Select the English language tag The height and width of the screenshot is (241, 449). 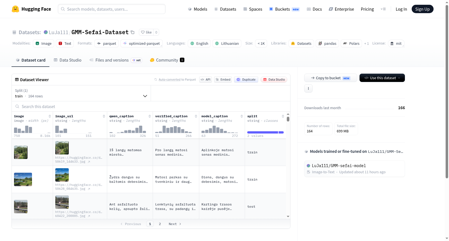coord(199,43)
